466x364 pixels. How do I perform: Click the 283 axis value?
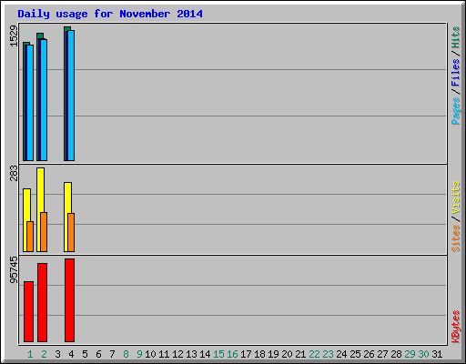(14, 173)
